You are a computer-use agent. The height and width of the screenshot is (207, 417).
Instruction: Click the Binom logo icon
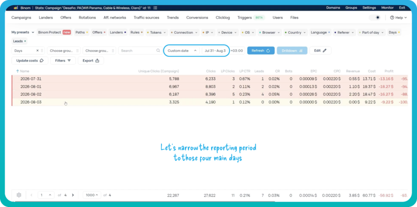[x=16, y=8]
